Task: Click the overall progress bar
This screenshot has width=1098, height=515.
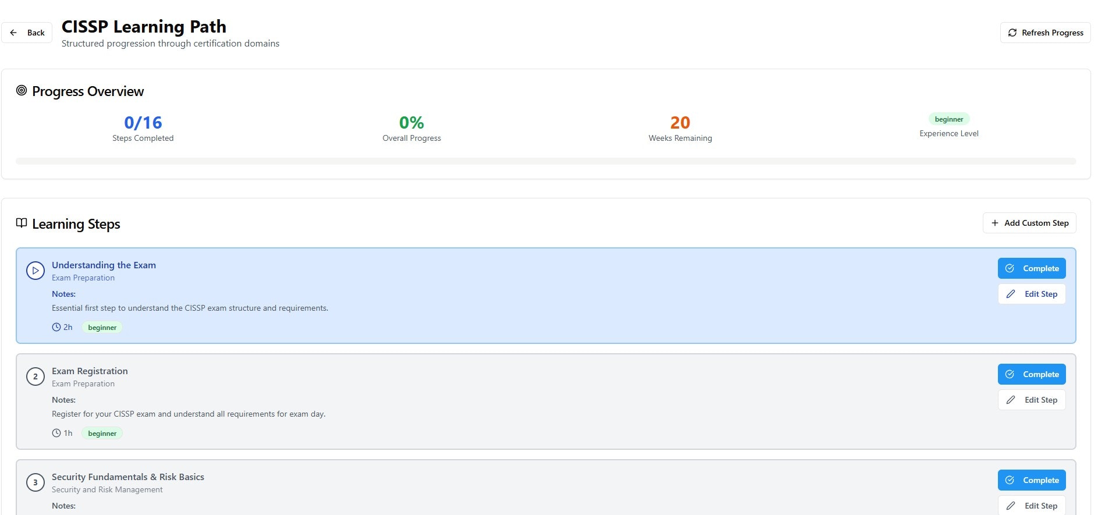Action: point(546,161)
